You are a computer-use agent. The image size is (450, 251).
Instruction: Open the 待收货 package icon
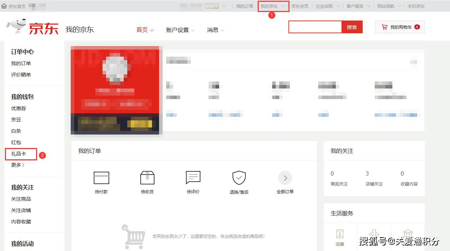tap(147, 178)
